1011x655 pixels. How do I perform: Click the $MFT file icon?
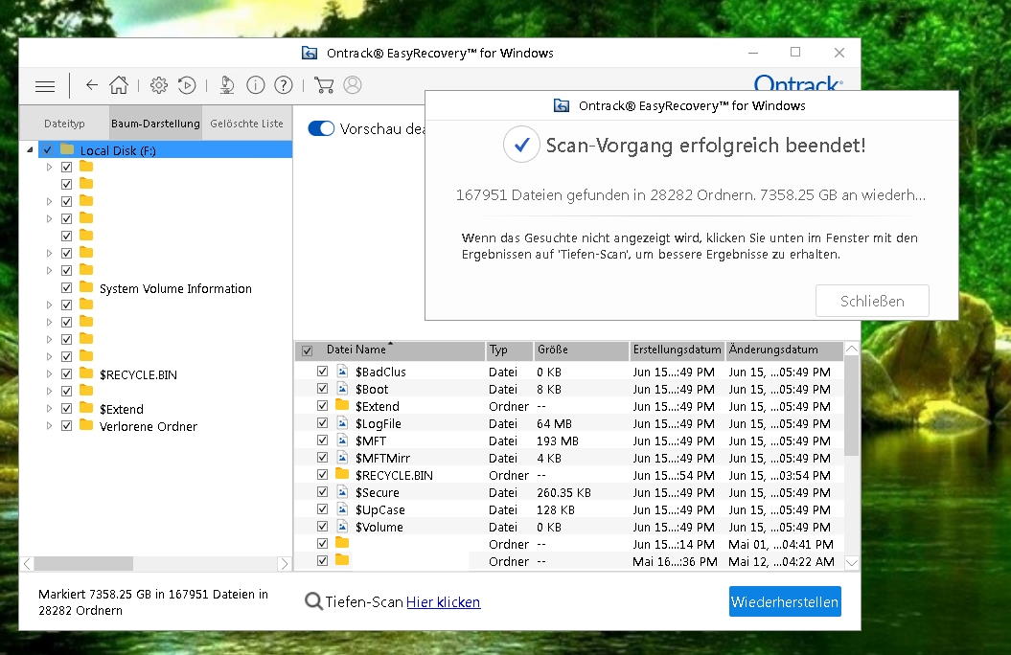[x=342, y=440]
